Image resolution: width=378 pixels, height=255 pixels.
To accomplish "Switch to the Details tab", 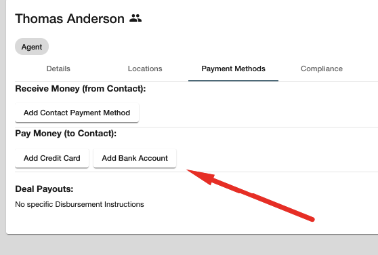I will 58,68.
